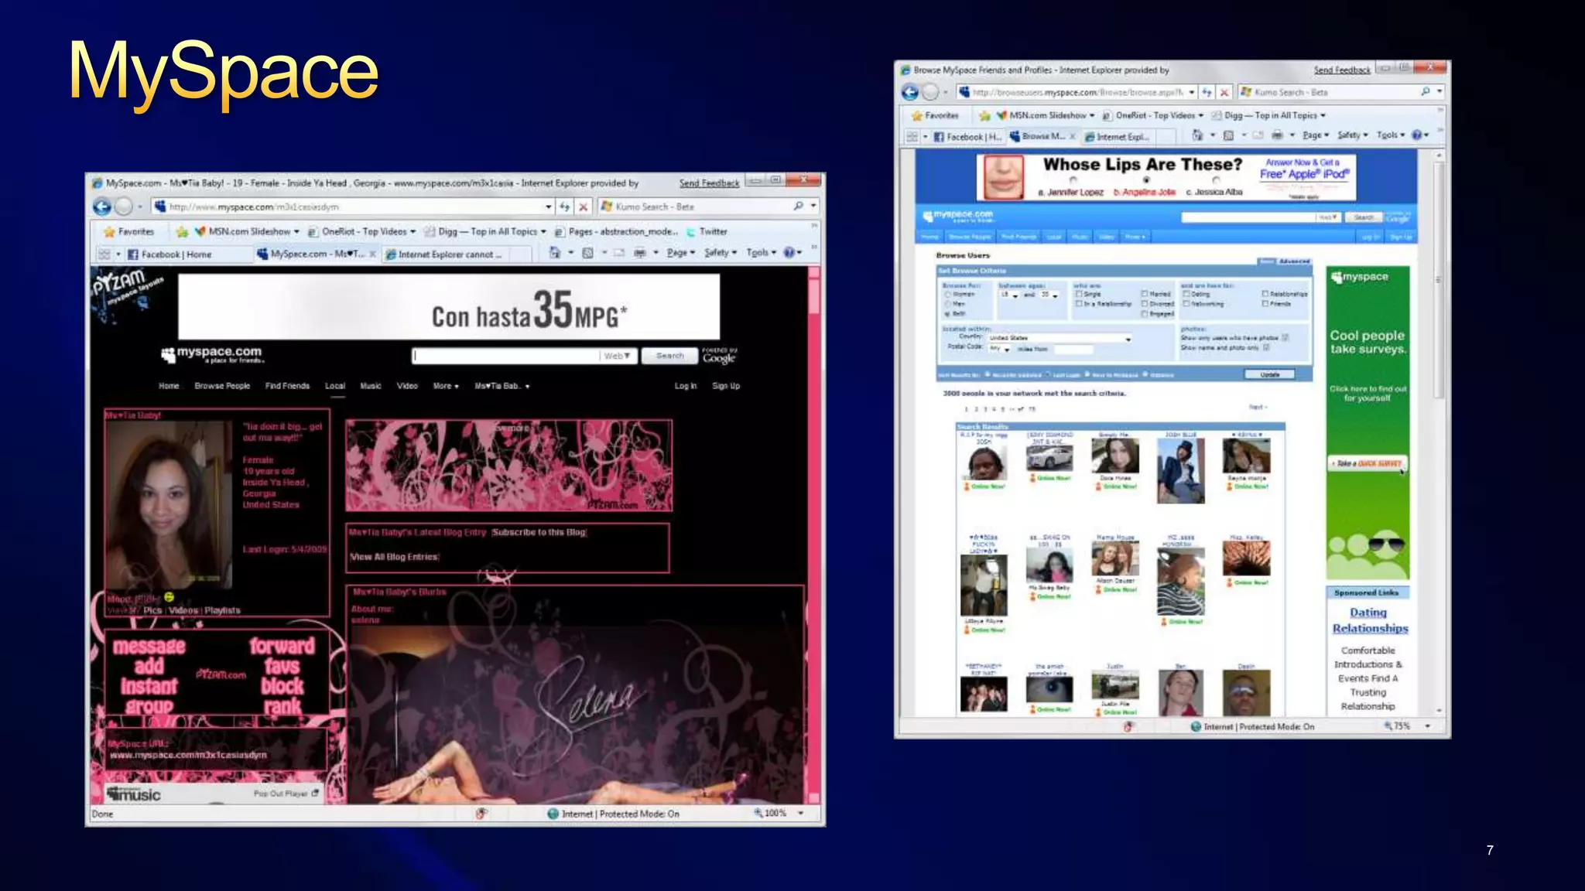Open Page menu in the Ms Tia Baby profile window

click(x=680, y=253)
